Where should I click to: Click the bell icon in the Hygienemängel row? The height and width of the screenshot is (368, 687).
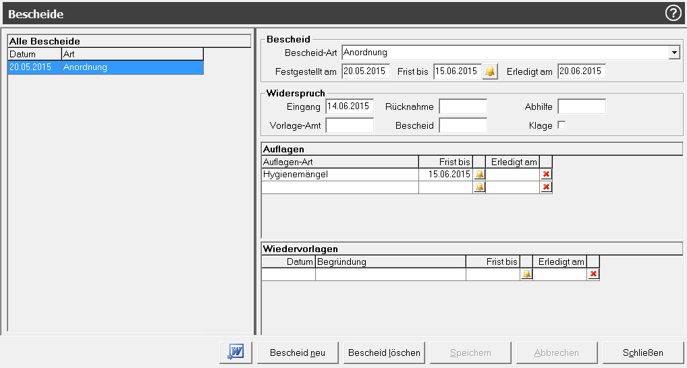click(479, 175)
